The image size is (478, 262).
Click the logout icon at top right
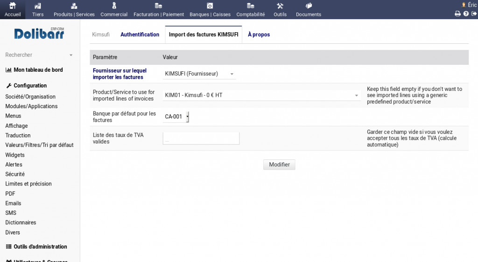[474, 14]
